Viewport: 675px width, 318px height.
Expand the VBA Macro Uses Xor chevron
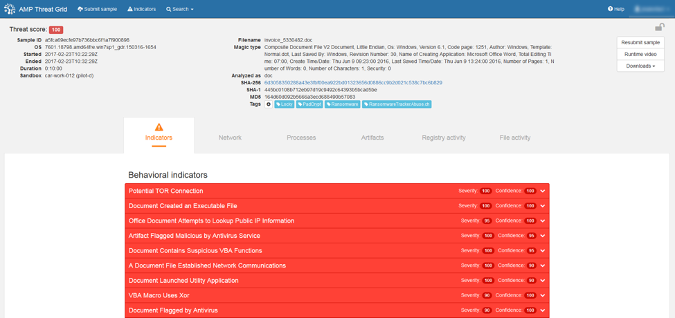click(x=543, y=296)
